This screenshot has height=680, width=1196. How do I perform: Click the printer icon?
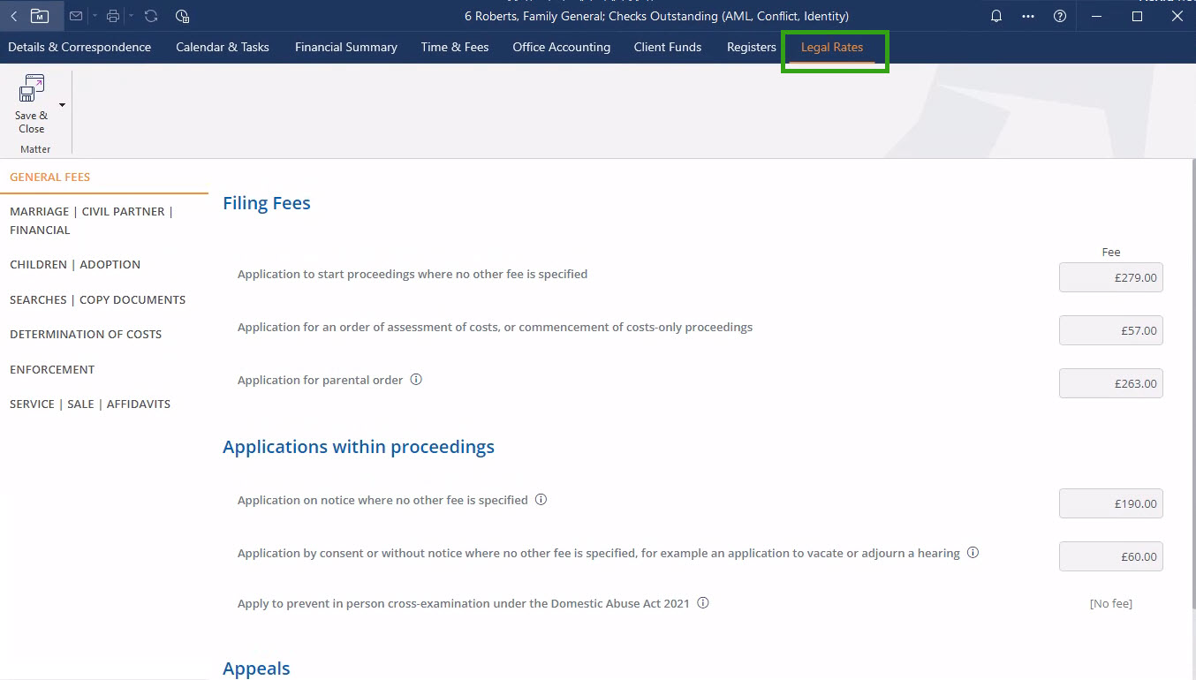[113, 16]
